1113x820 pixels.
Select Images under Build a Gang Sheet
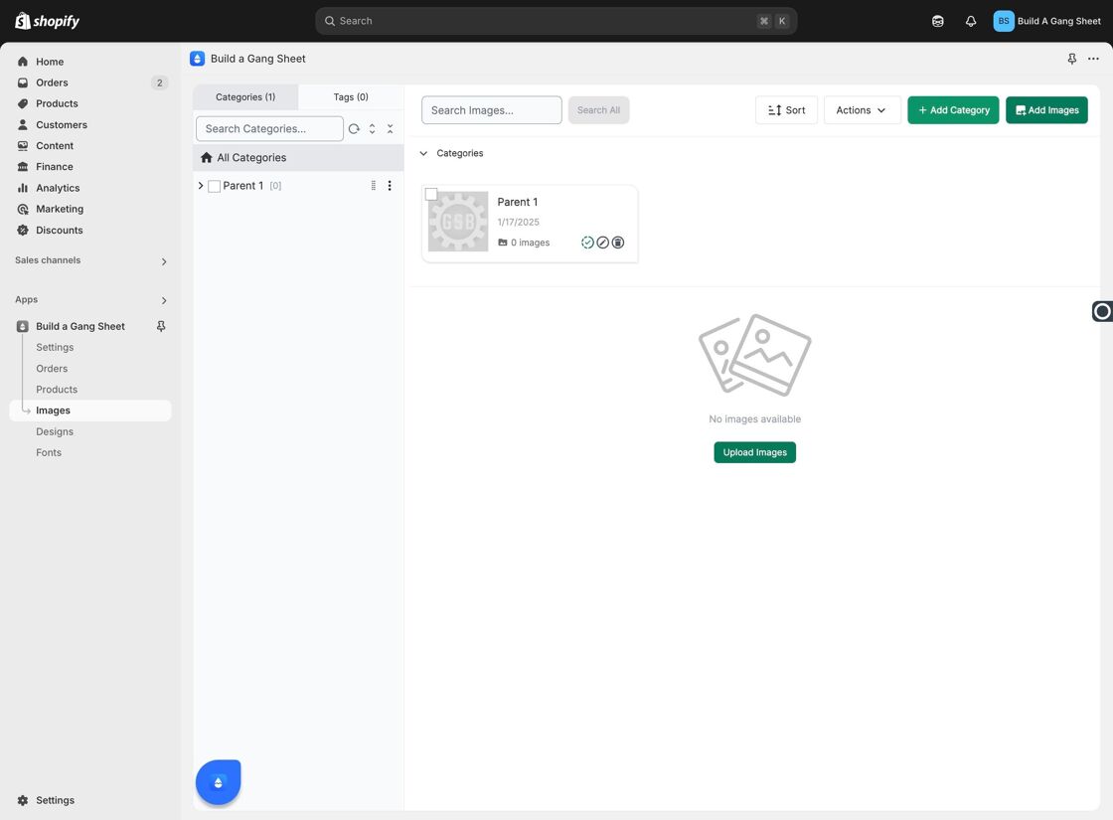90,410
